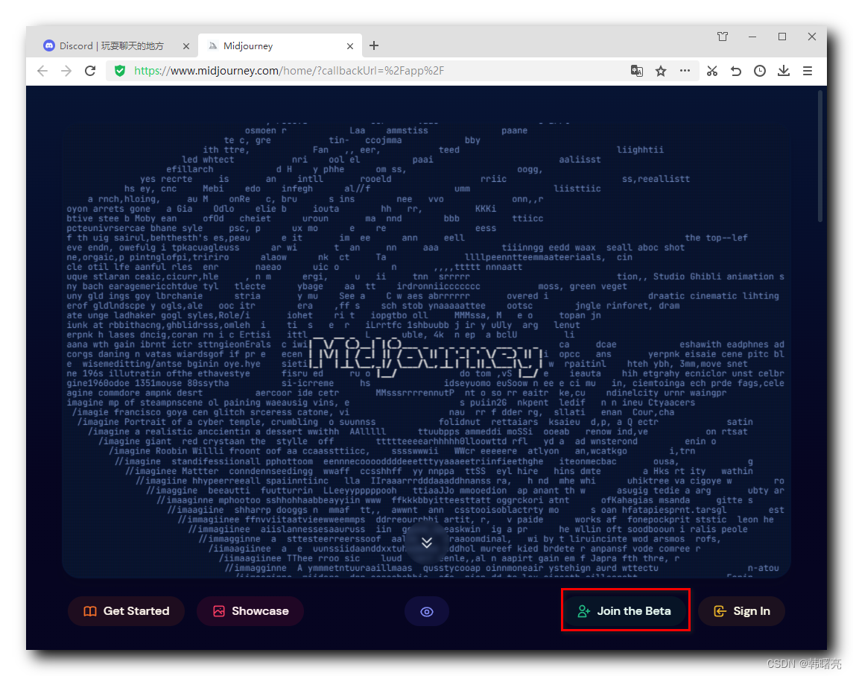
Task: Close the Midjourney tab
Action: point(350,46)
